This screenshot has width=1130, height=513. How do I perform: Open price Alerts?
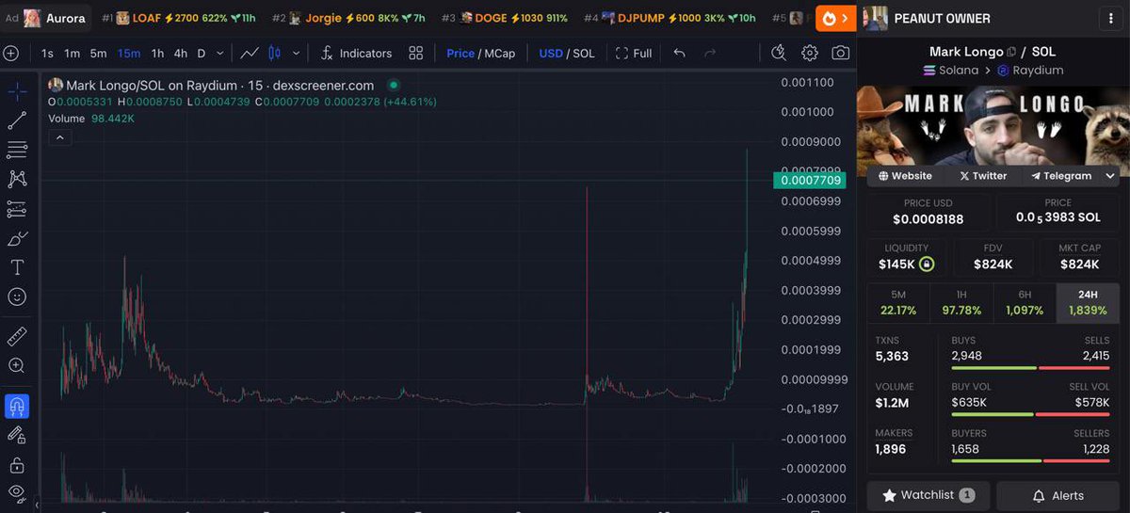point(1057,495)
